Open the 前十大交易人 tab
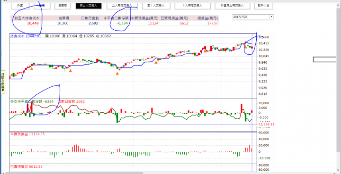The height and width of the screenshot is (174, 341). click(156, 6)
